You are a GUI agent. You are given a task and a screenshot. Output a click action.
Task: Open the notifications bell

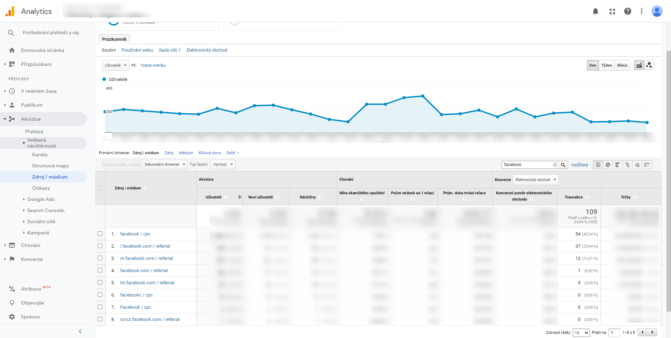click(x=596, y=11)
